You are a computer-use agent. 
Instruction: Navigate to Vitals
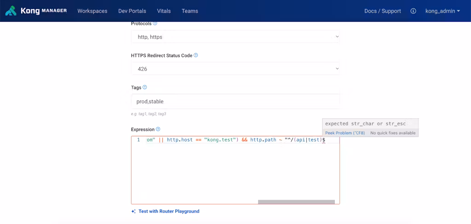(164, 11)
